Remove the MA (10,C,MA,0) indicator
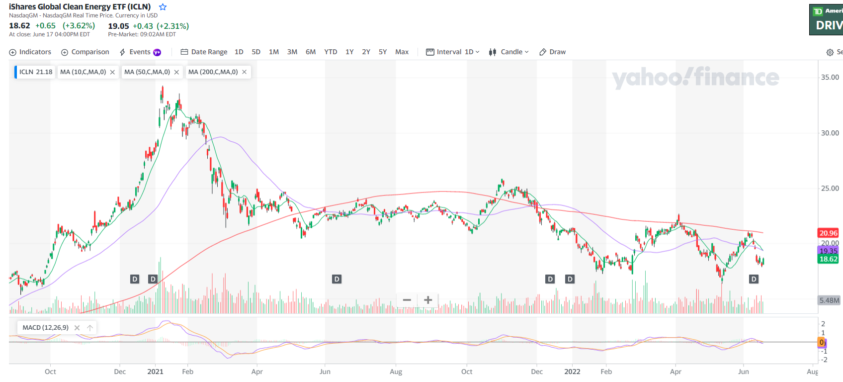Image resolution: width=843 pixels, height=382 pixels. [x=112, y=72]
